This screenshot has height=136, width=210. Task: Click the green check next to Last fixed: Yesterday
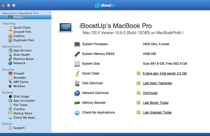tap(138, 83)
